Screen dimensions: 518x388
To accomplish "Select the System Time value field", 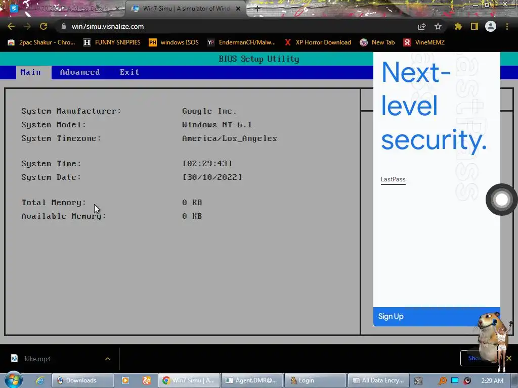I will [207, 164].
